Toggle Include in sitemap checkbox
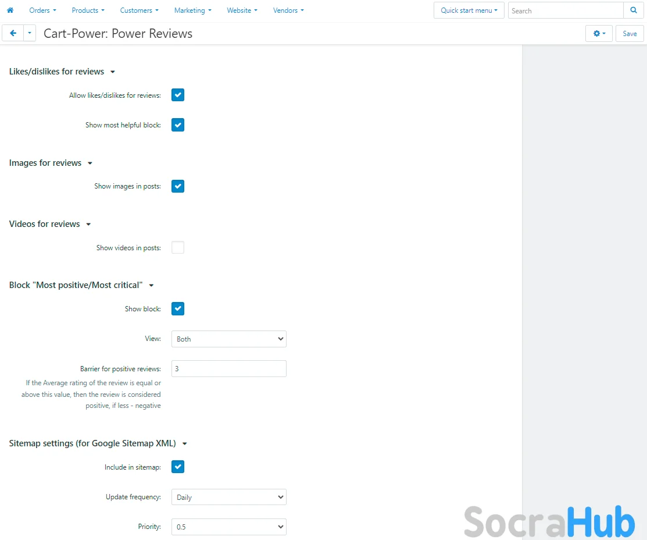This screenshot has width=647, height=540. click(x=178, y=467)
